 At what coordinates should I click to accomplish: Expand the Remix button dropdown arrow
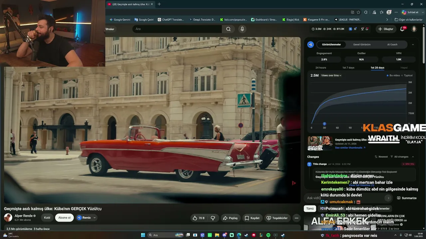(x=95, y=218)
